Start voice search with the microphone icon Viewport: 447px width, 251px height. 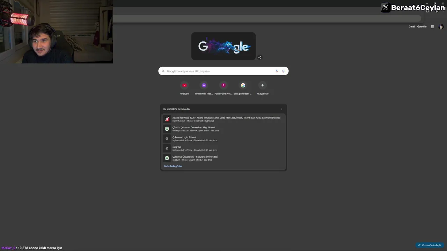277,71
